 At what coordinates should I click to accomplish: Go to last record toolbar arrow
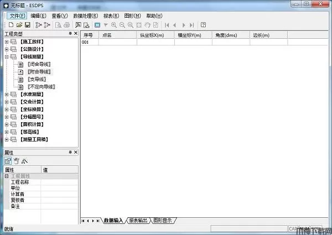[x=191, y=25]
